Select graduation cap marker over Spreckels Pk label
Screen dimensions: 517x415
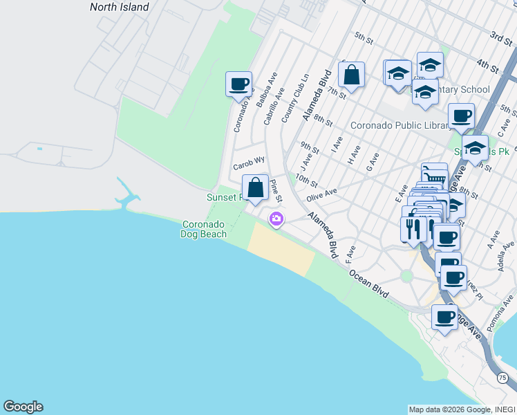475,149
